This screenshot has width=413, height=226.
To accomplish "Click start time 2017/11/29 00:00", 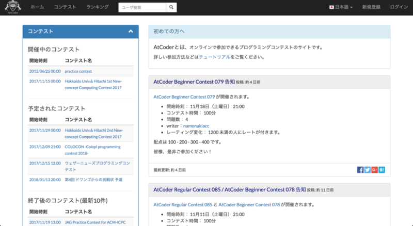I will (45, 131).
